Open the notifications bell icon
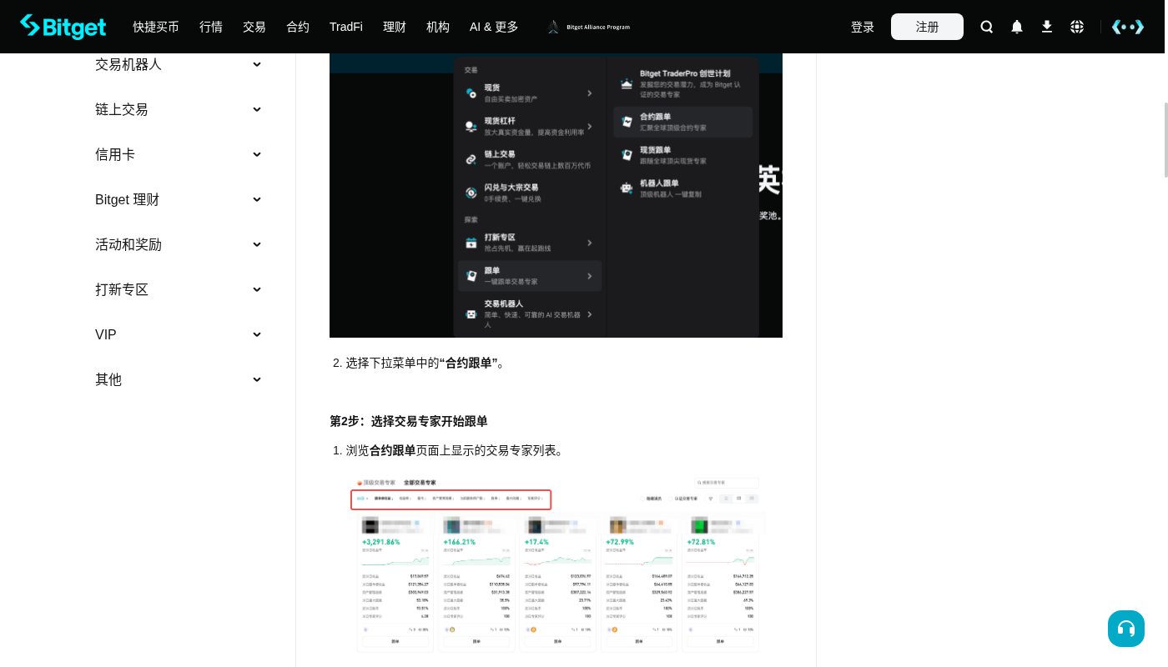The height and width of the screenshot is (667, 1168). click(1017, 27)
